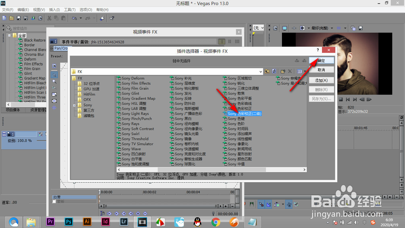Open the 选项(O) menu
Image resolution: width=405 pixels, height=228 pixels.
86,10
